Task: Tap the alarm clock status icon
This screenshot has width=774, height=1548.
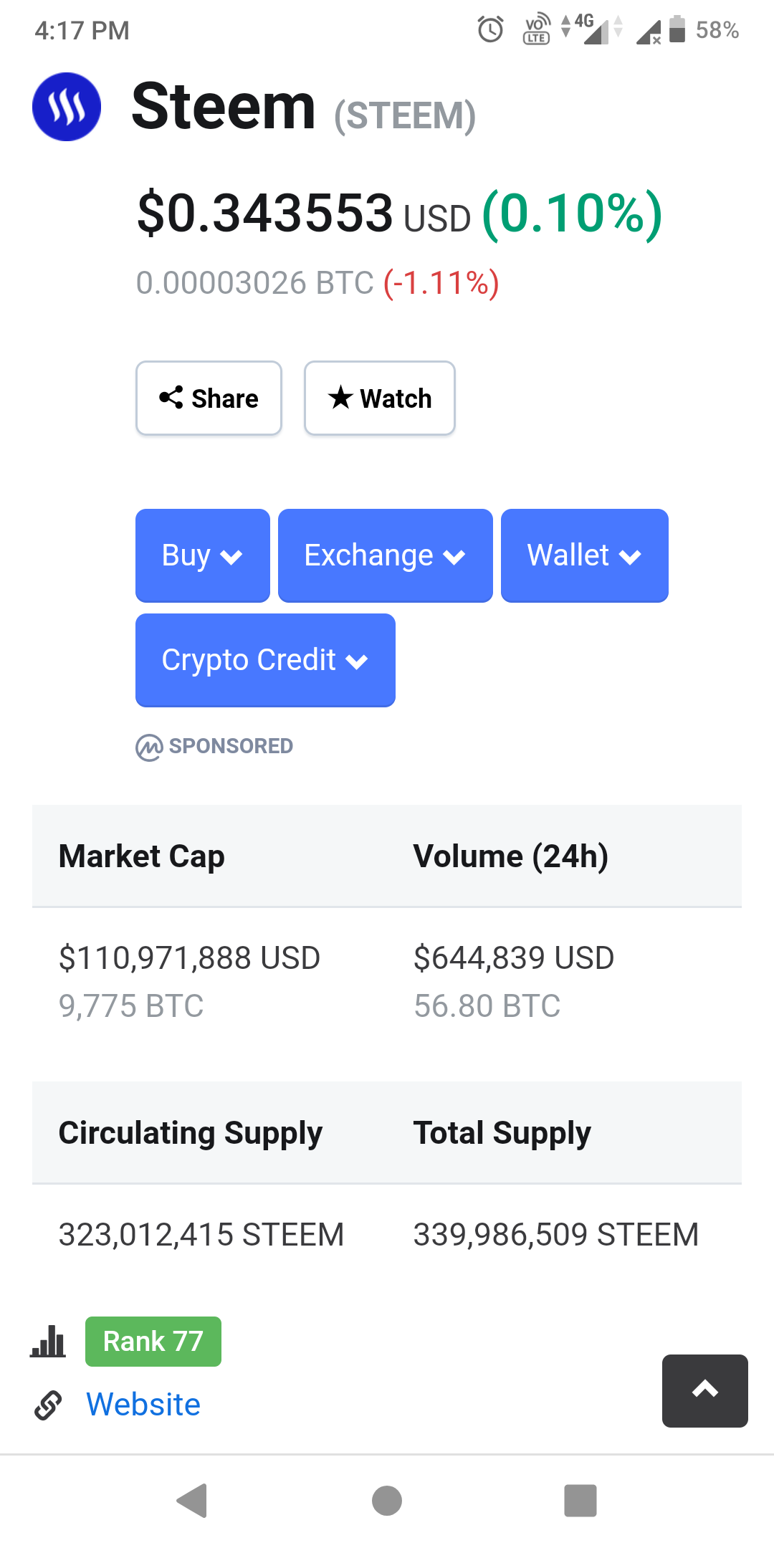Action: click(x=491, y=30)
